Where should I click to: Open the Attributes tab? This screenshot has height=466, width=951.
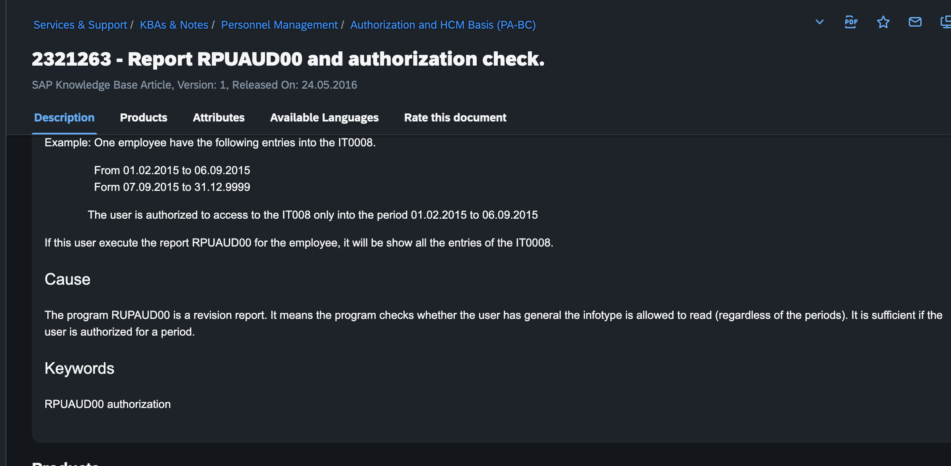point(219,118)
